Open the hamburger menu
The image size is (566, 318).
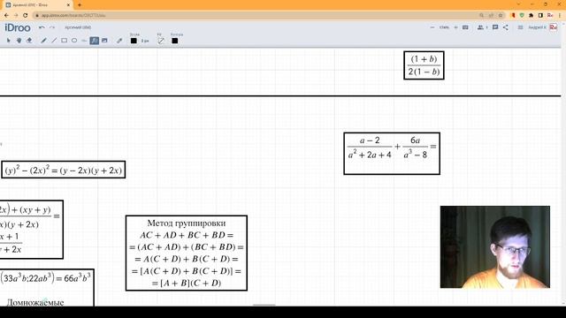coord(520,27)
